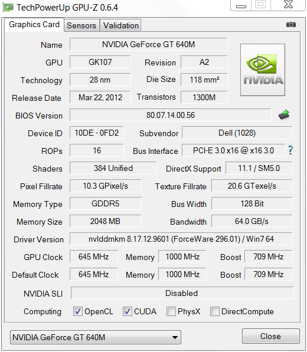The width and height of the screenshot is (307, 352).
Task: Switch to the Validation tab
Action: point(120,25)
